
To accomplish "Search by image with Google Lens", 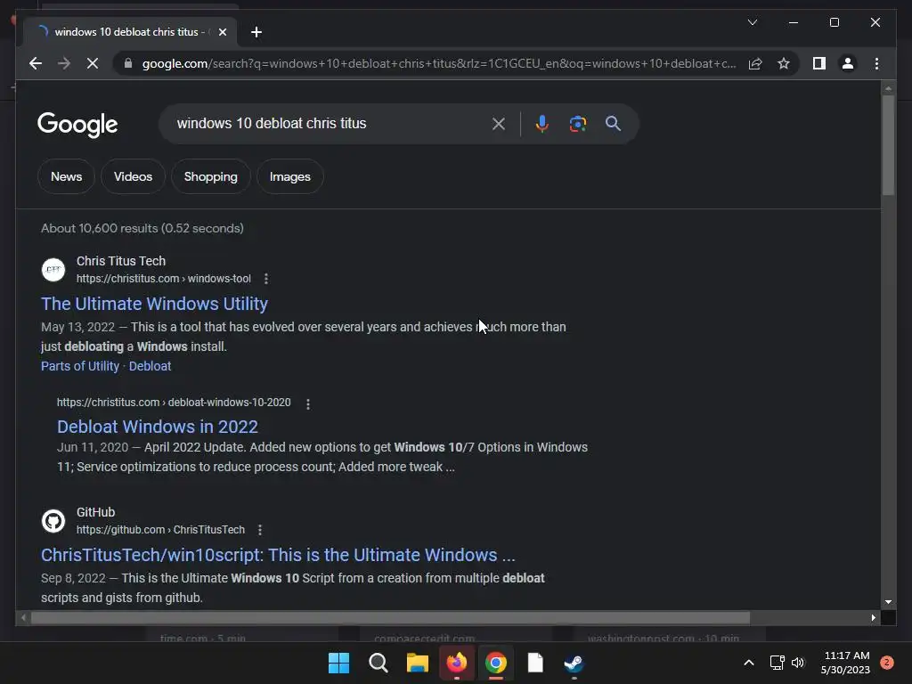I will 577,123.
